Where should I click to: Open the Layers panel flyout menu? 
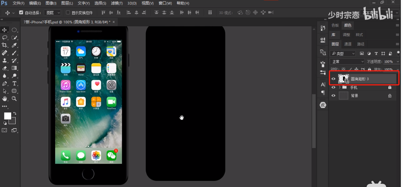click(397, 44)
